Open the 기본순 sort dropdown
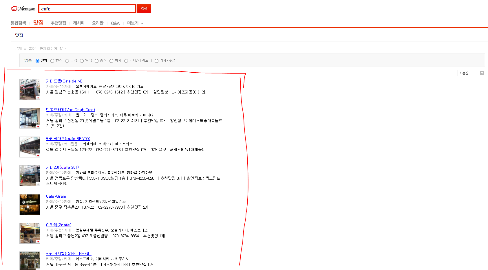Screen dimensions: 488x270 tap(471, 73)
